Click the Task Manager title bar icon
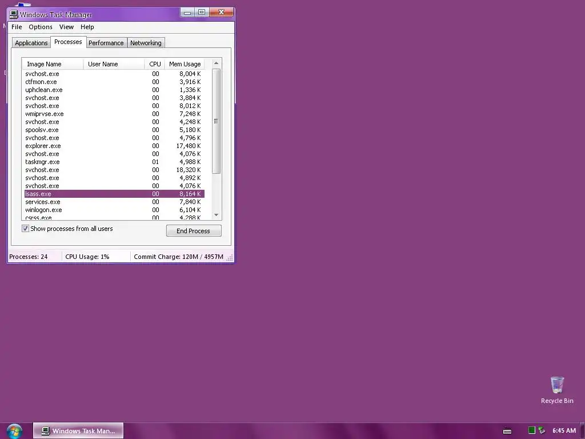This screenshot has height=439, width=585. click(x=14, y=14)
